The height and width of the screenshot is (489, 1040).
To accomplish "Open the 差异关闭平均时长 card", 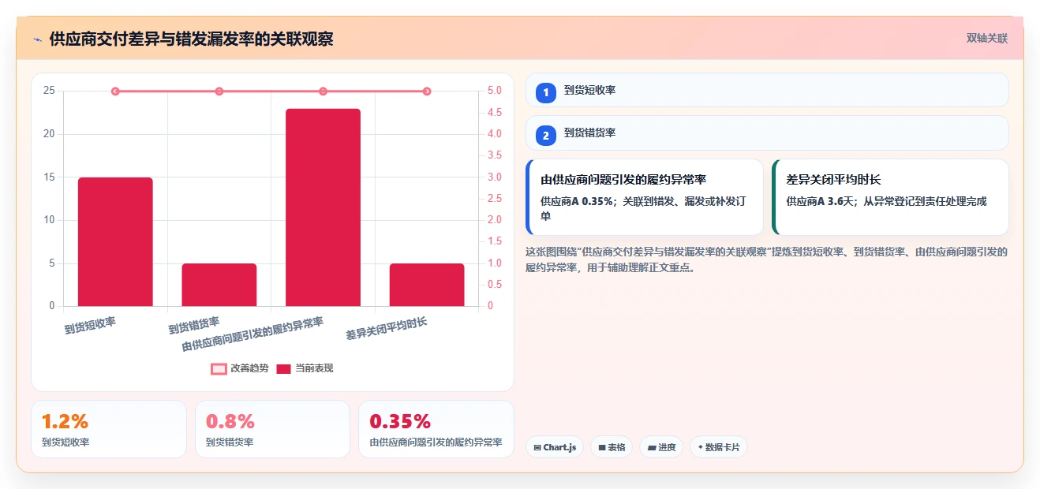I will [891, 197].
